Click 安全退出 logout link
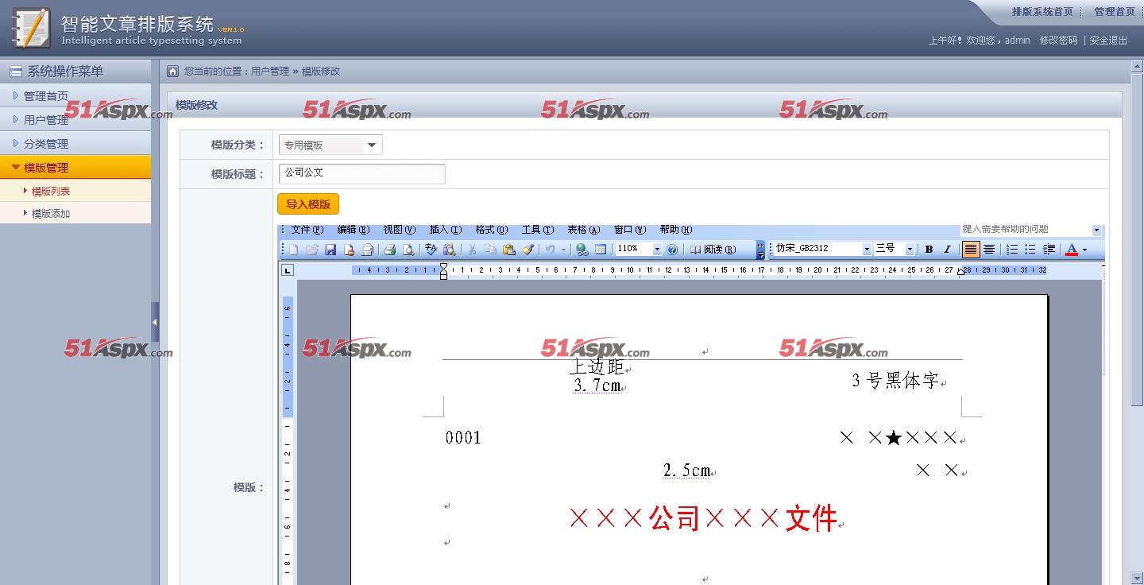1144x585 pixels. (x=1108, y=41)
